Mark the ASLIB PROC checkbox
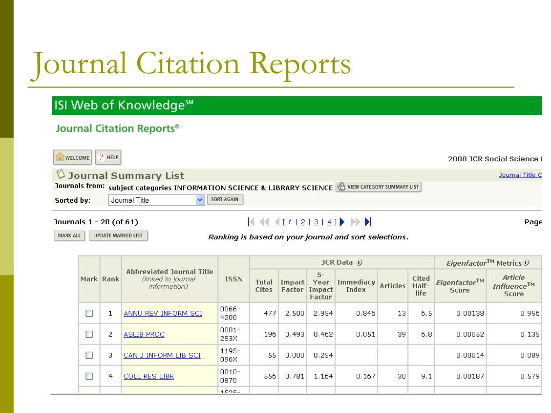Screen dimensions: 551x413 pyautogui.click(x=89, y=334)
